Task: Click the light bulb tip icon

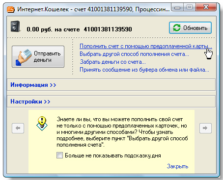Action: tap(42, 123)
